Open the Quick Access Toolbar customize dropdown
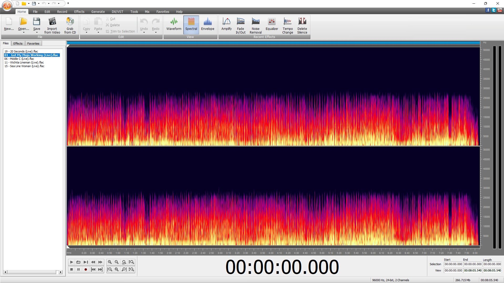This screenshot has width=504, height=283. click(68, 3)
